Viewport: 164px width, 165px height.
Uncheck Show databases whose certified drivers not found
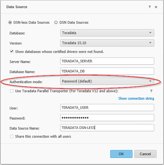(12, 51)
